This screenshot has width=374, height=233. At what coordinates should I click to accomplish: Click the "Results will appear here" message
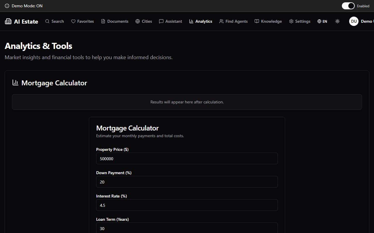[x=187, y=102]
